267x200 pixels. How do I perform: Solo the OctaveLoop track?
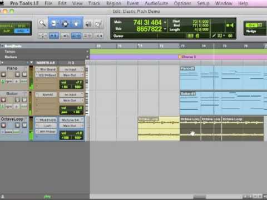(17, 126)
